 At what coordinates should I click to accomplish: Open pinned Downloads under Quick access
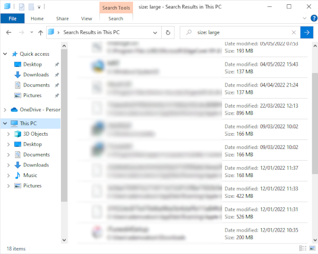click(36, 75)
